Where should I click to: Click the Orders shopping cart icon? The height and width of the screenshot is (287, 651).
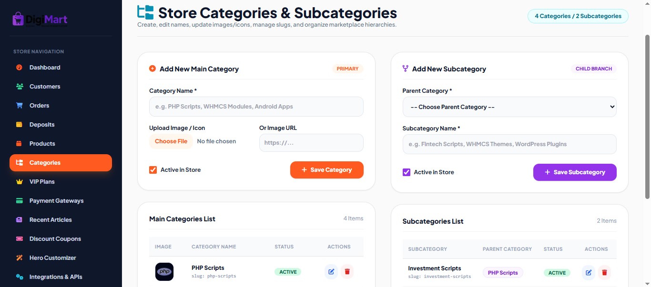[x=20, y=106]
